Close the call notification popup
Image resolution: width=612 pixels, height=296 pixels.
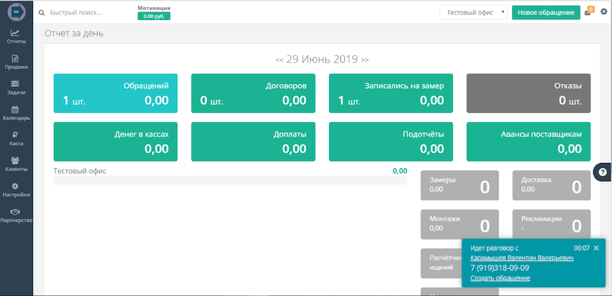pyautogui.click(x=596, y=248)
